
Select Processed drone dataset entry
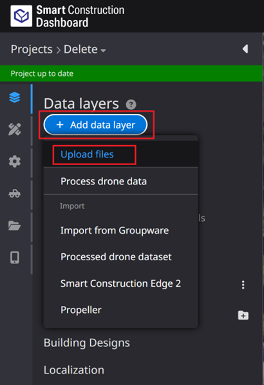[x=116, y=257]
